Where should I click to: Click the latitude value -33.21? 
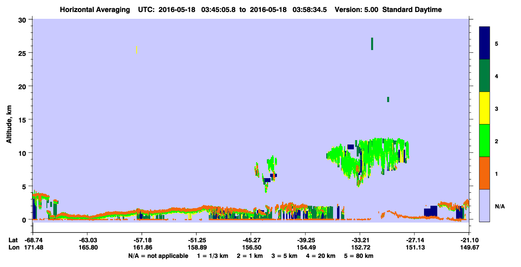coord(360,240)
